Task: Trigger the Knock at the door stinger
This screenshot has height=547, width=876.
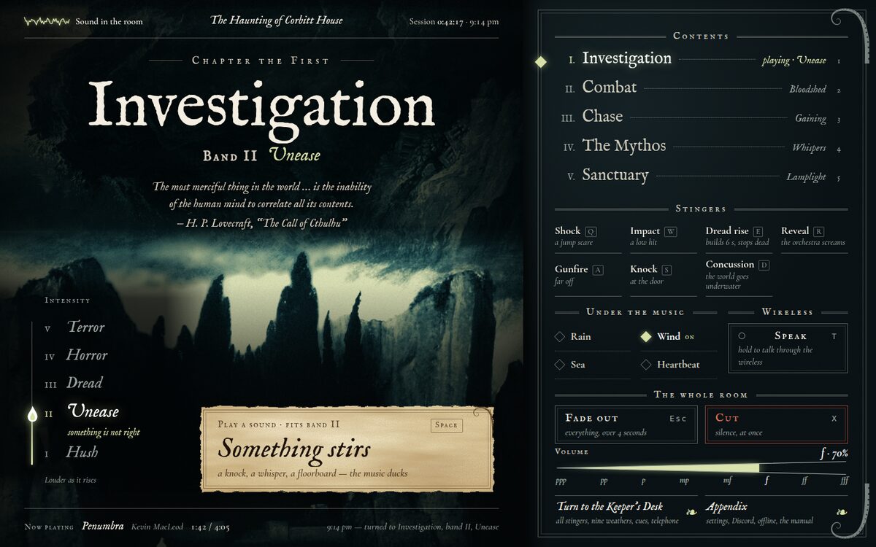Action: (664, 275)
